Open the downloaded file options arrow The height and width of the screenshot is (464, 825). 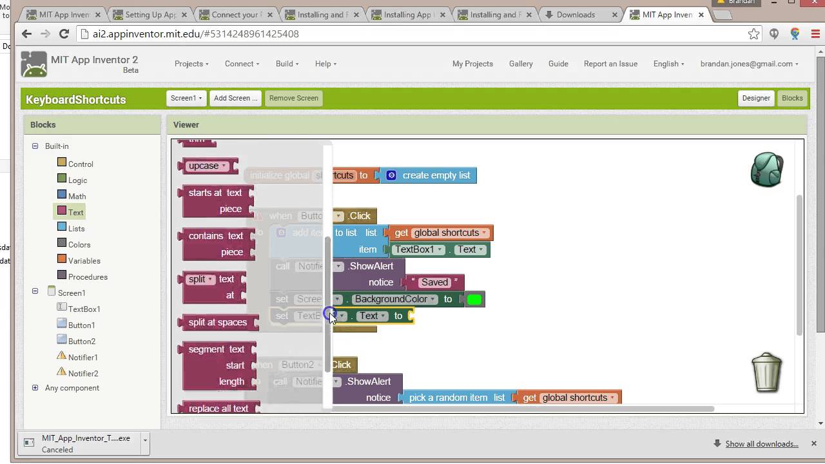click(x=145, y=443)
